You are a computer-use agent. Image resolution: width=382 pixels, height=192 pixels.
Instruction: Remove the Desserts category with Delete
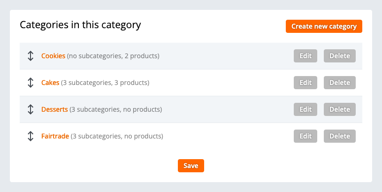pyautogui.click(x=340, y=109)
